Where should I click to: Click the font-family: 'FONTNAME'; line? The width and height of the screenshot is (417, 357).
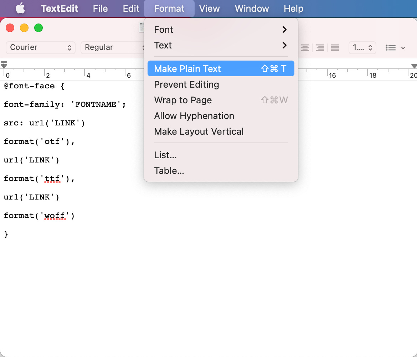[65, 104]
